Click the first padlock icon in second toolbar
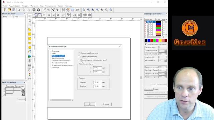 pos(49,15)
